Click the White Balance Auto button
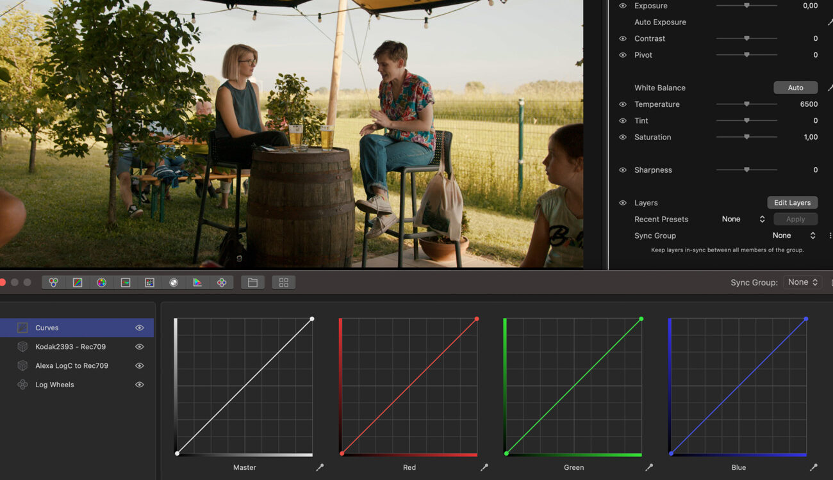 click(x=795, y=88)
